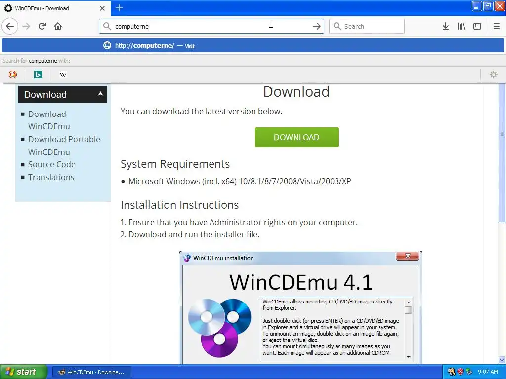Select the WinCDEmu - Download tab
This screenshot has width=506, height=379.
coord(55,8)
